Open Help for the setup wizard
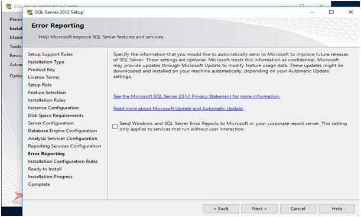 point(337,209)
